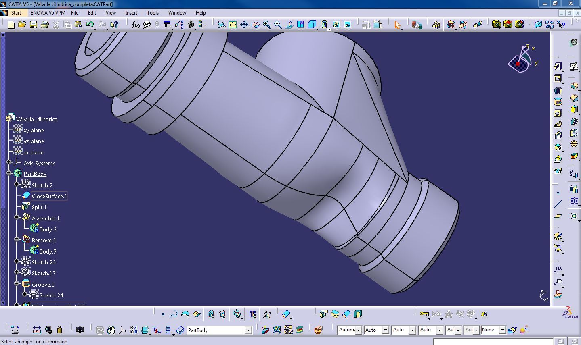Expand the Sketch.24 node
Image resolution: width=581 pixels, height=345 pixels.
pyautogui.click(x=24, y=294)
